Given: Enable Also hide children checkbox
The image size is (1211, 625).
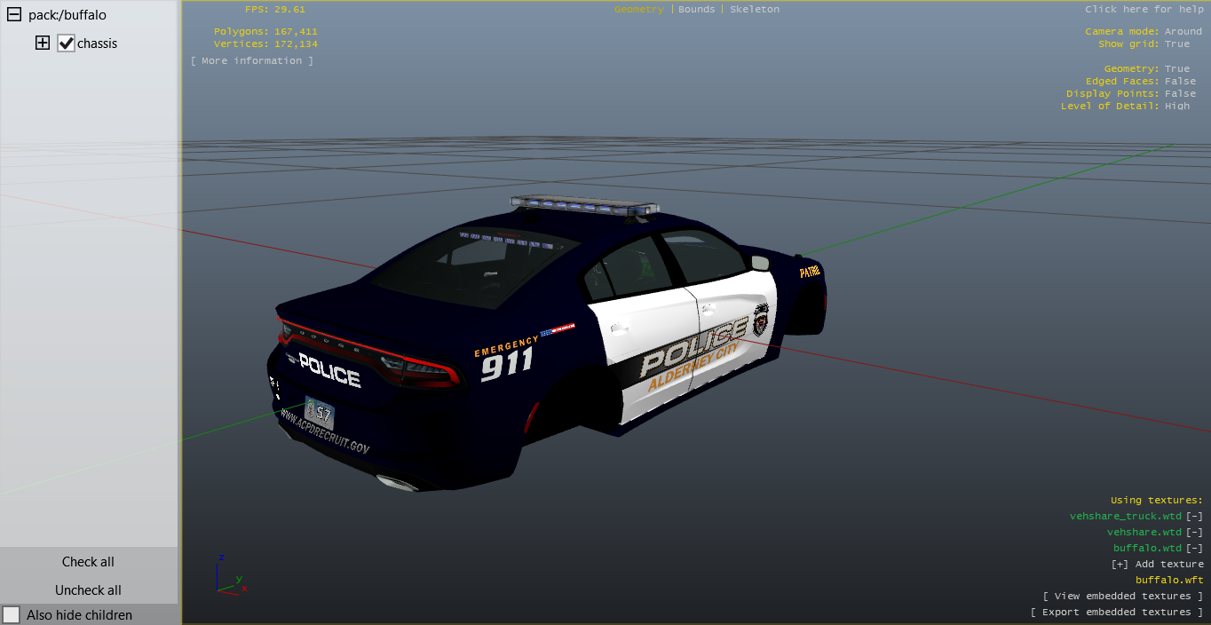Looking at the screenshot, I should tap(12, 615).
